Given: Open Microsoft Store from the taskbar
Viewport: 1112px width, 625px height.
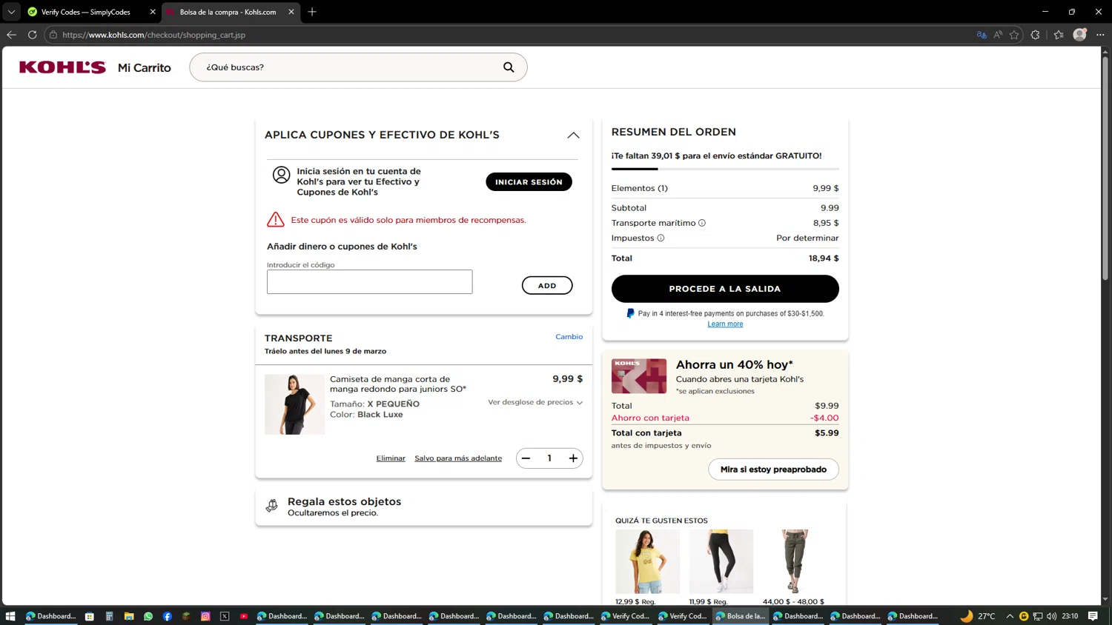Looking at the screenshot, I should tap(89, 616).
